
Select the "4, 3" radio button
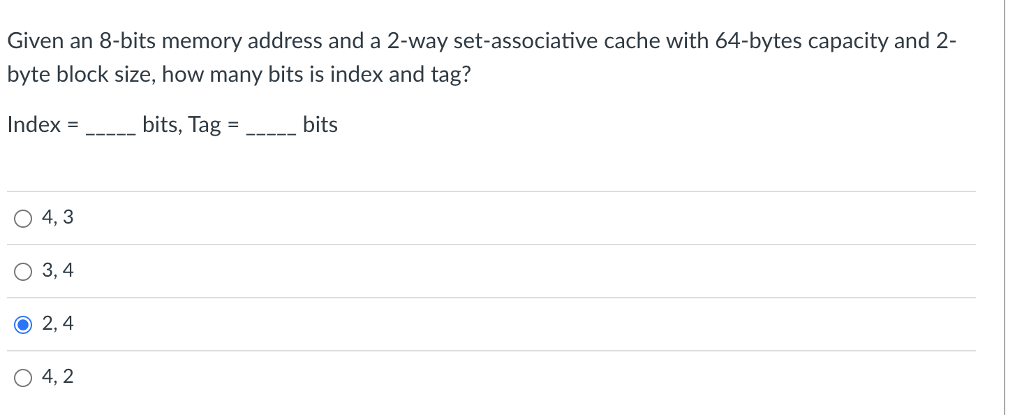coord(23,219)
